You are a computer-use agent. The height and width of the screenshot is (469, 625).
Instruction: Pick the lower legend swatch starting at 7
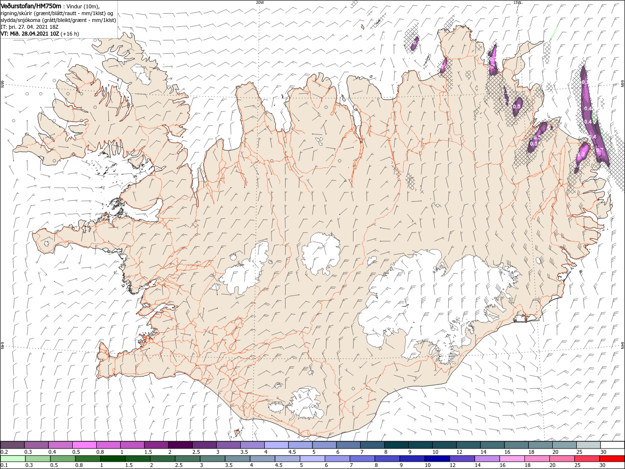[362, 459]
